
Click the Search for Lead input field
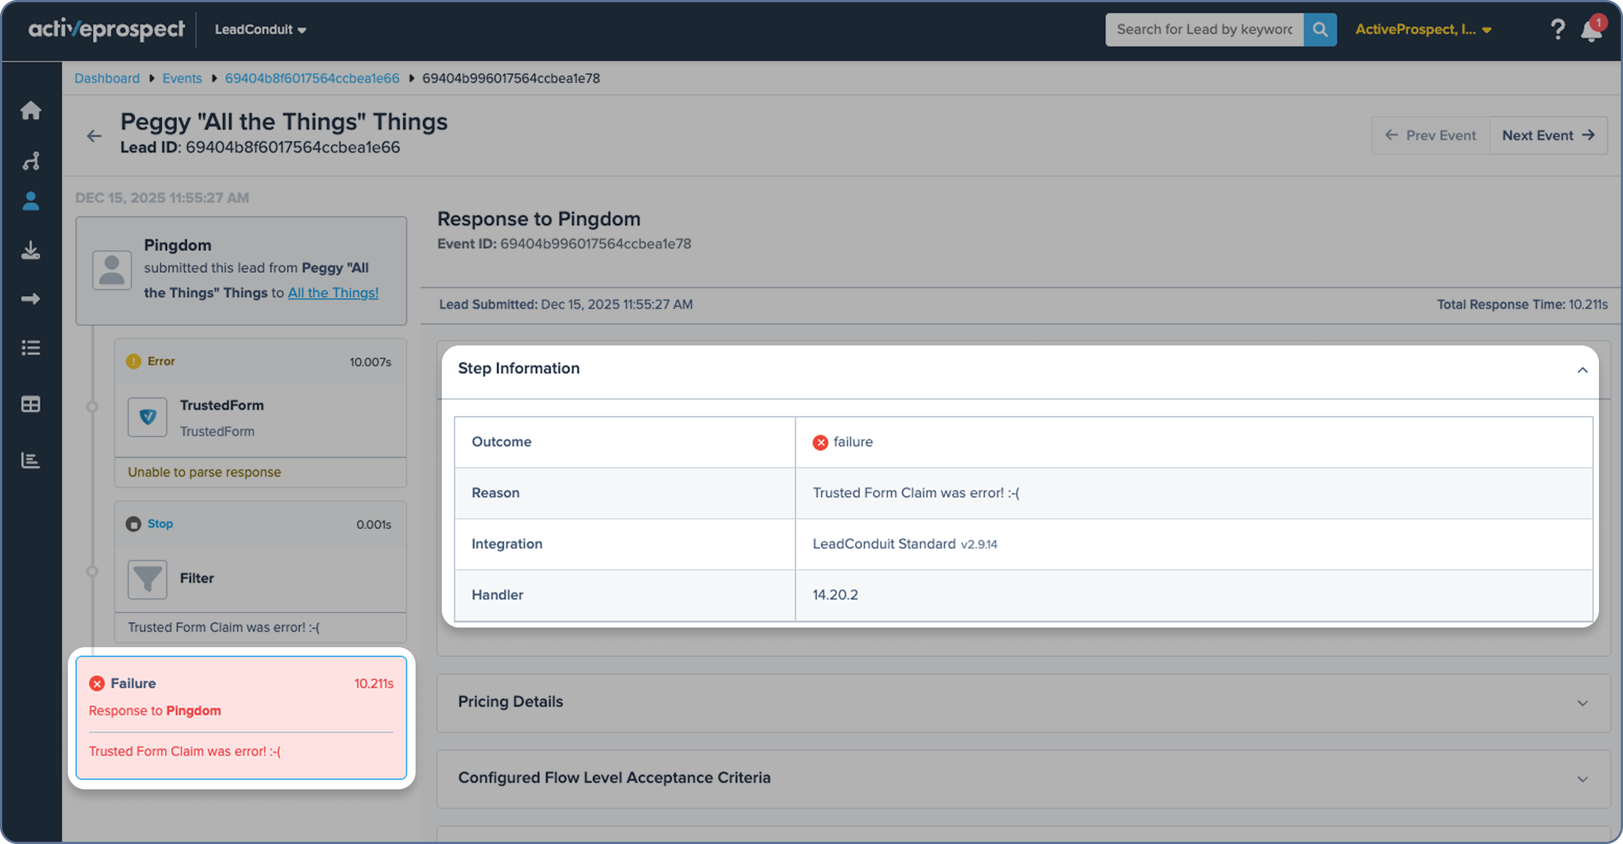1204,30
